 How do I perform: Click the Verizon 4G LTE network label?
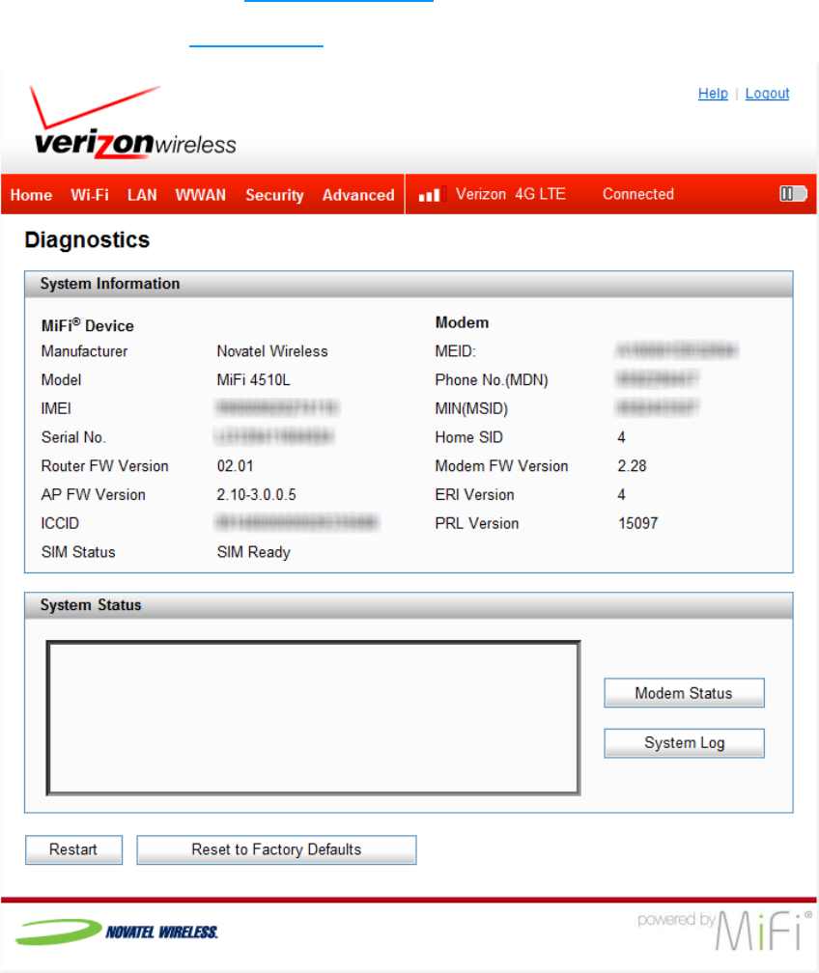tap(510, 194)
